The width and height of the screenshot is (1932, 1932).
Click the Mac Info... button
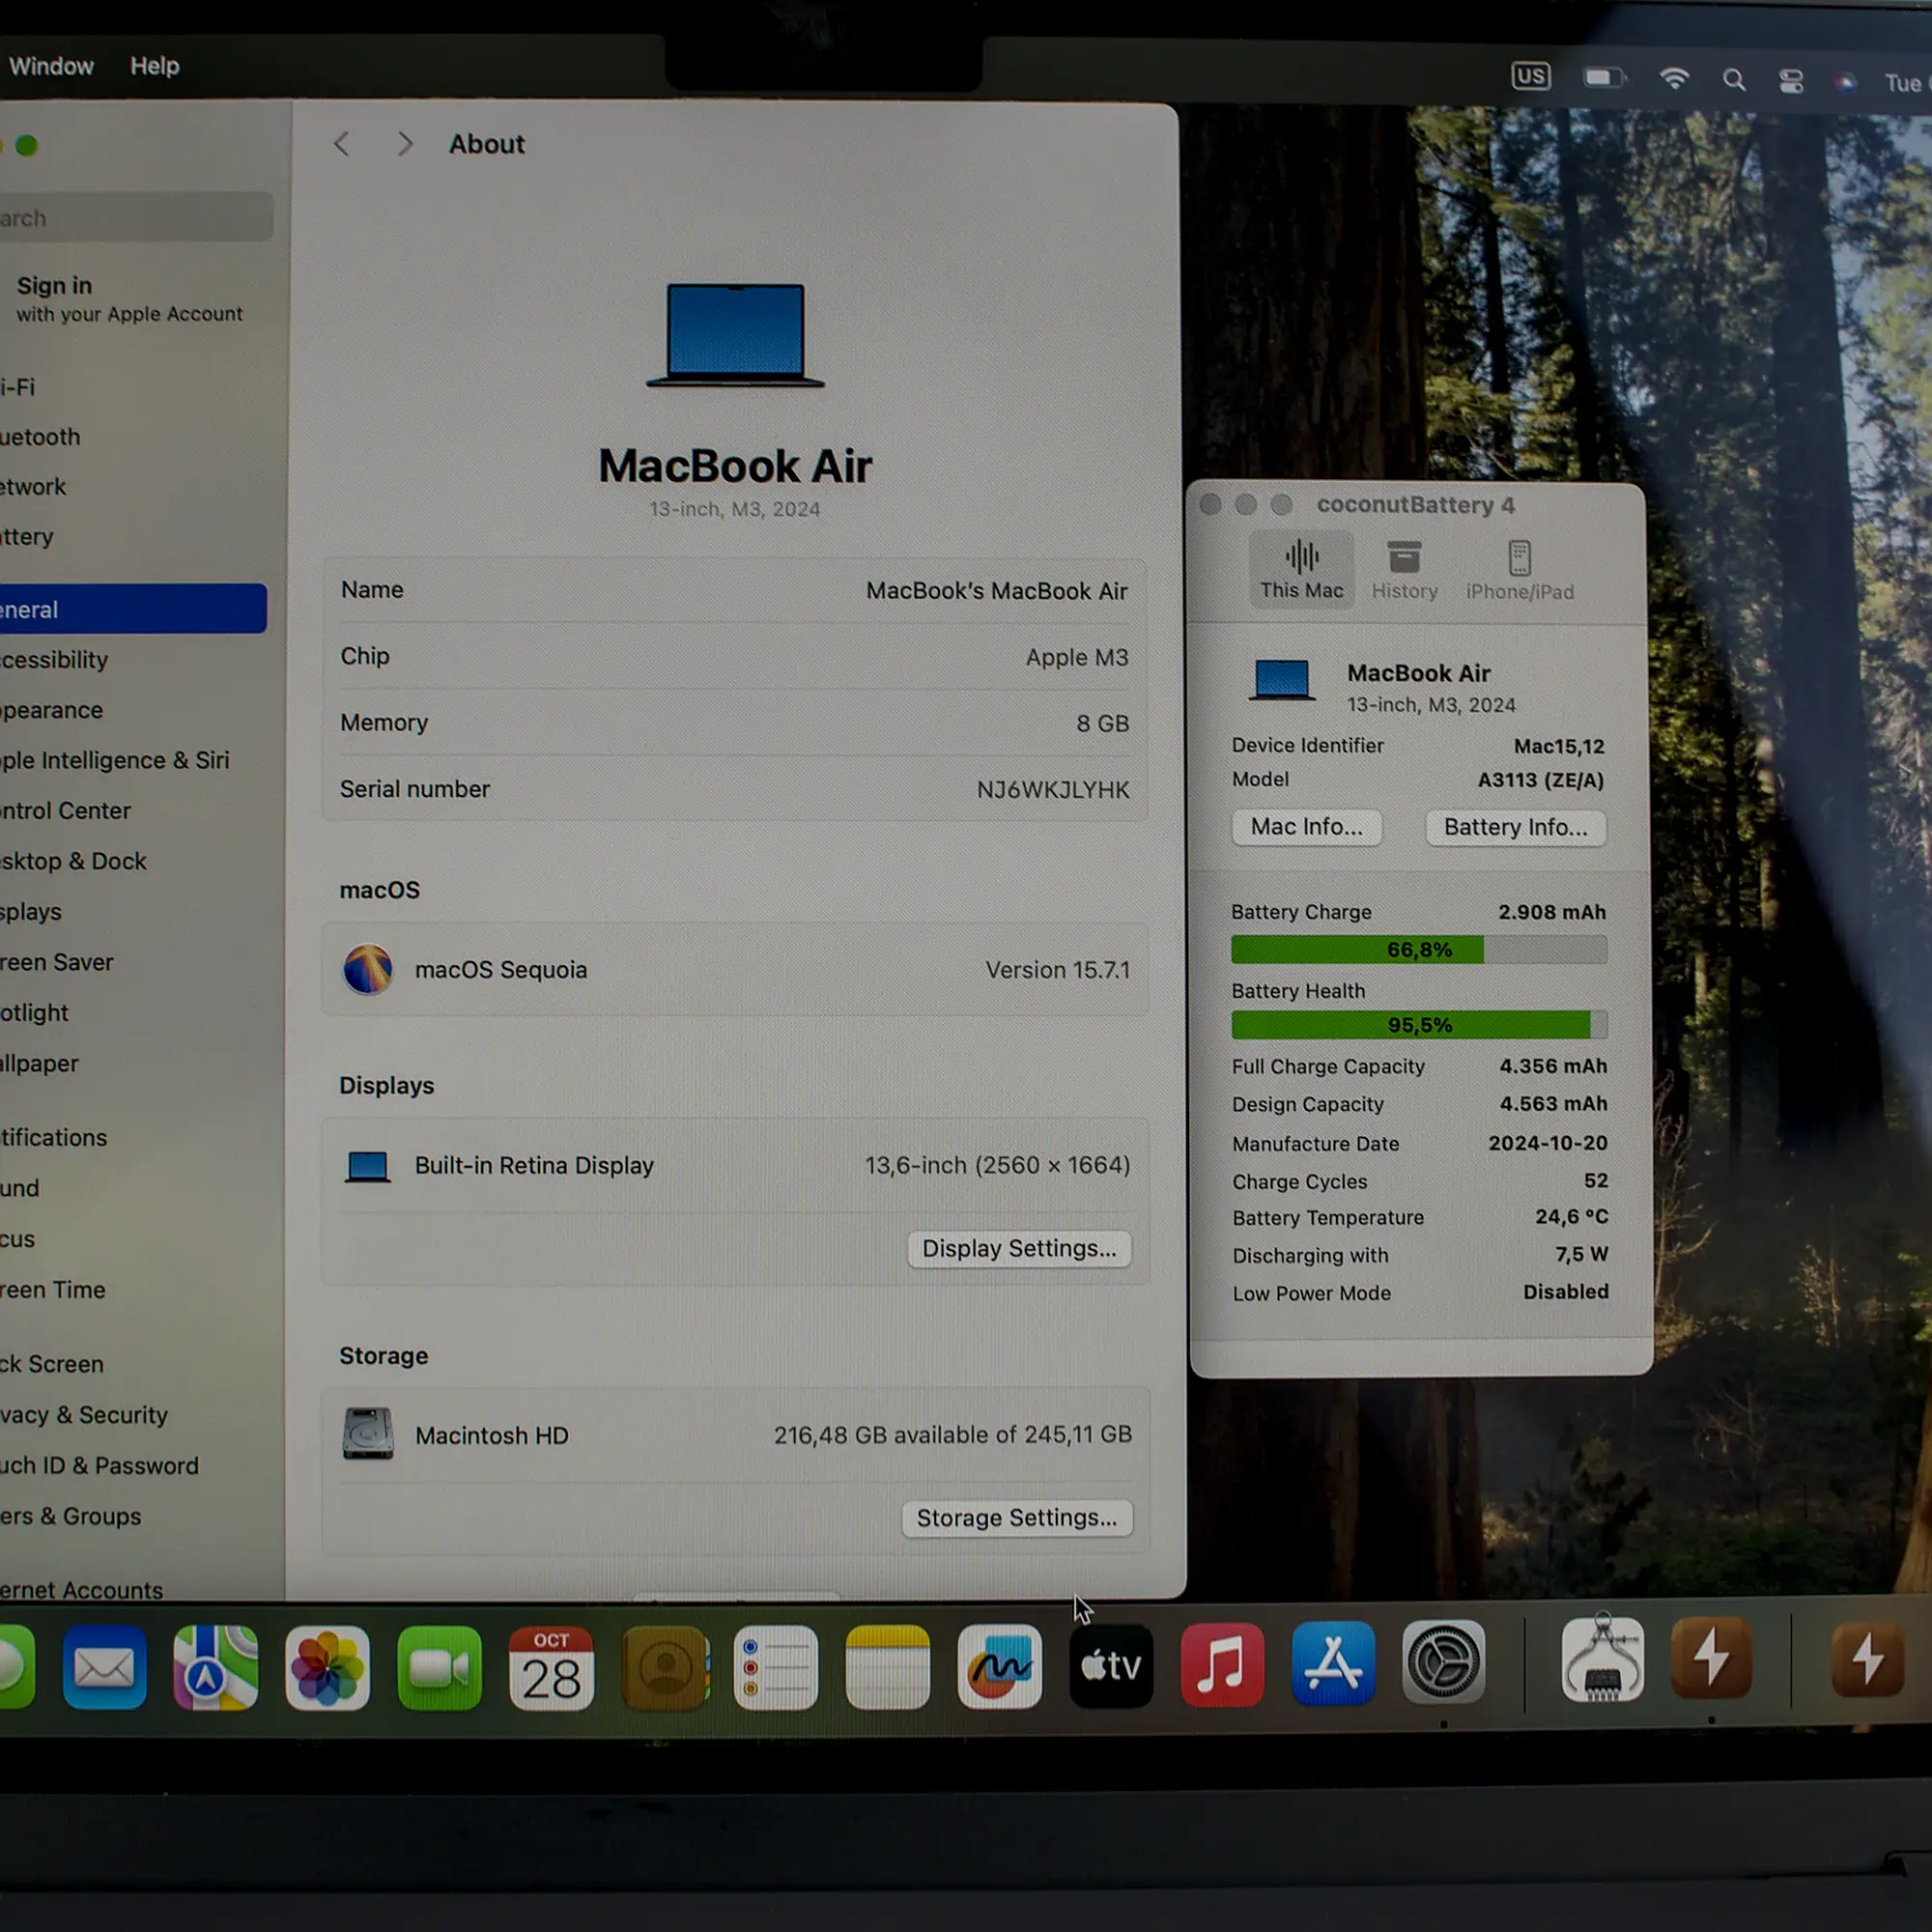(1306, 827)
